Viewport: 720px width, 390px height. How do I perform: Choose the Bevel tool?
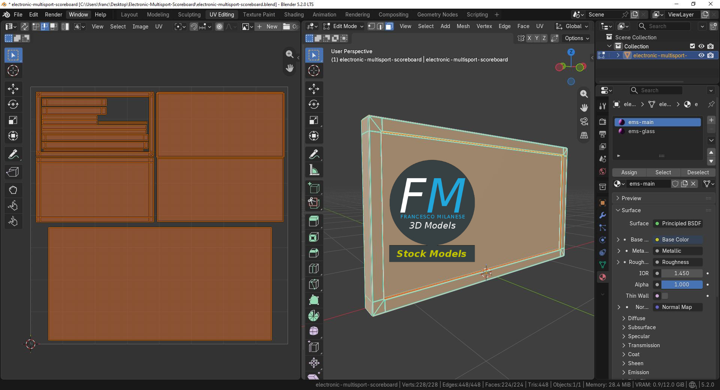[314, 253]
